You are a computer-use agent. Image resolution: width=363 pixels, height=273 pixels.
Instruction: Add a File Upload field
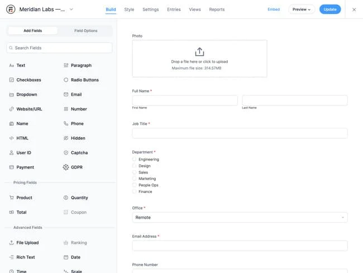point(24,243)
